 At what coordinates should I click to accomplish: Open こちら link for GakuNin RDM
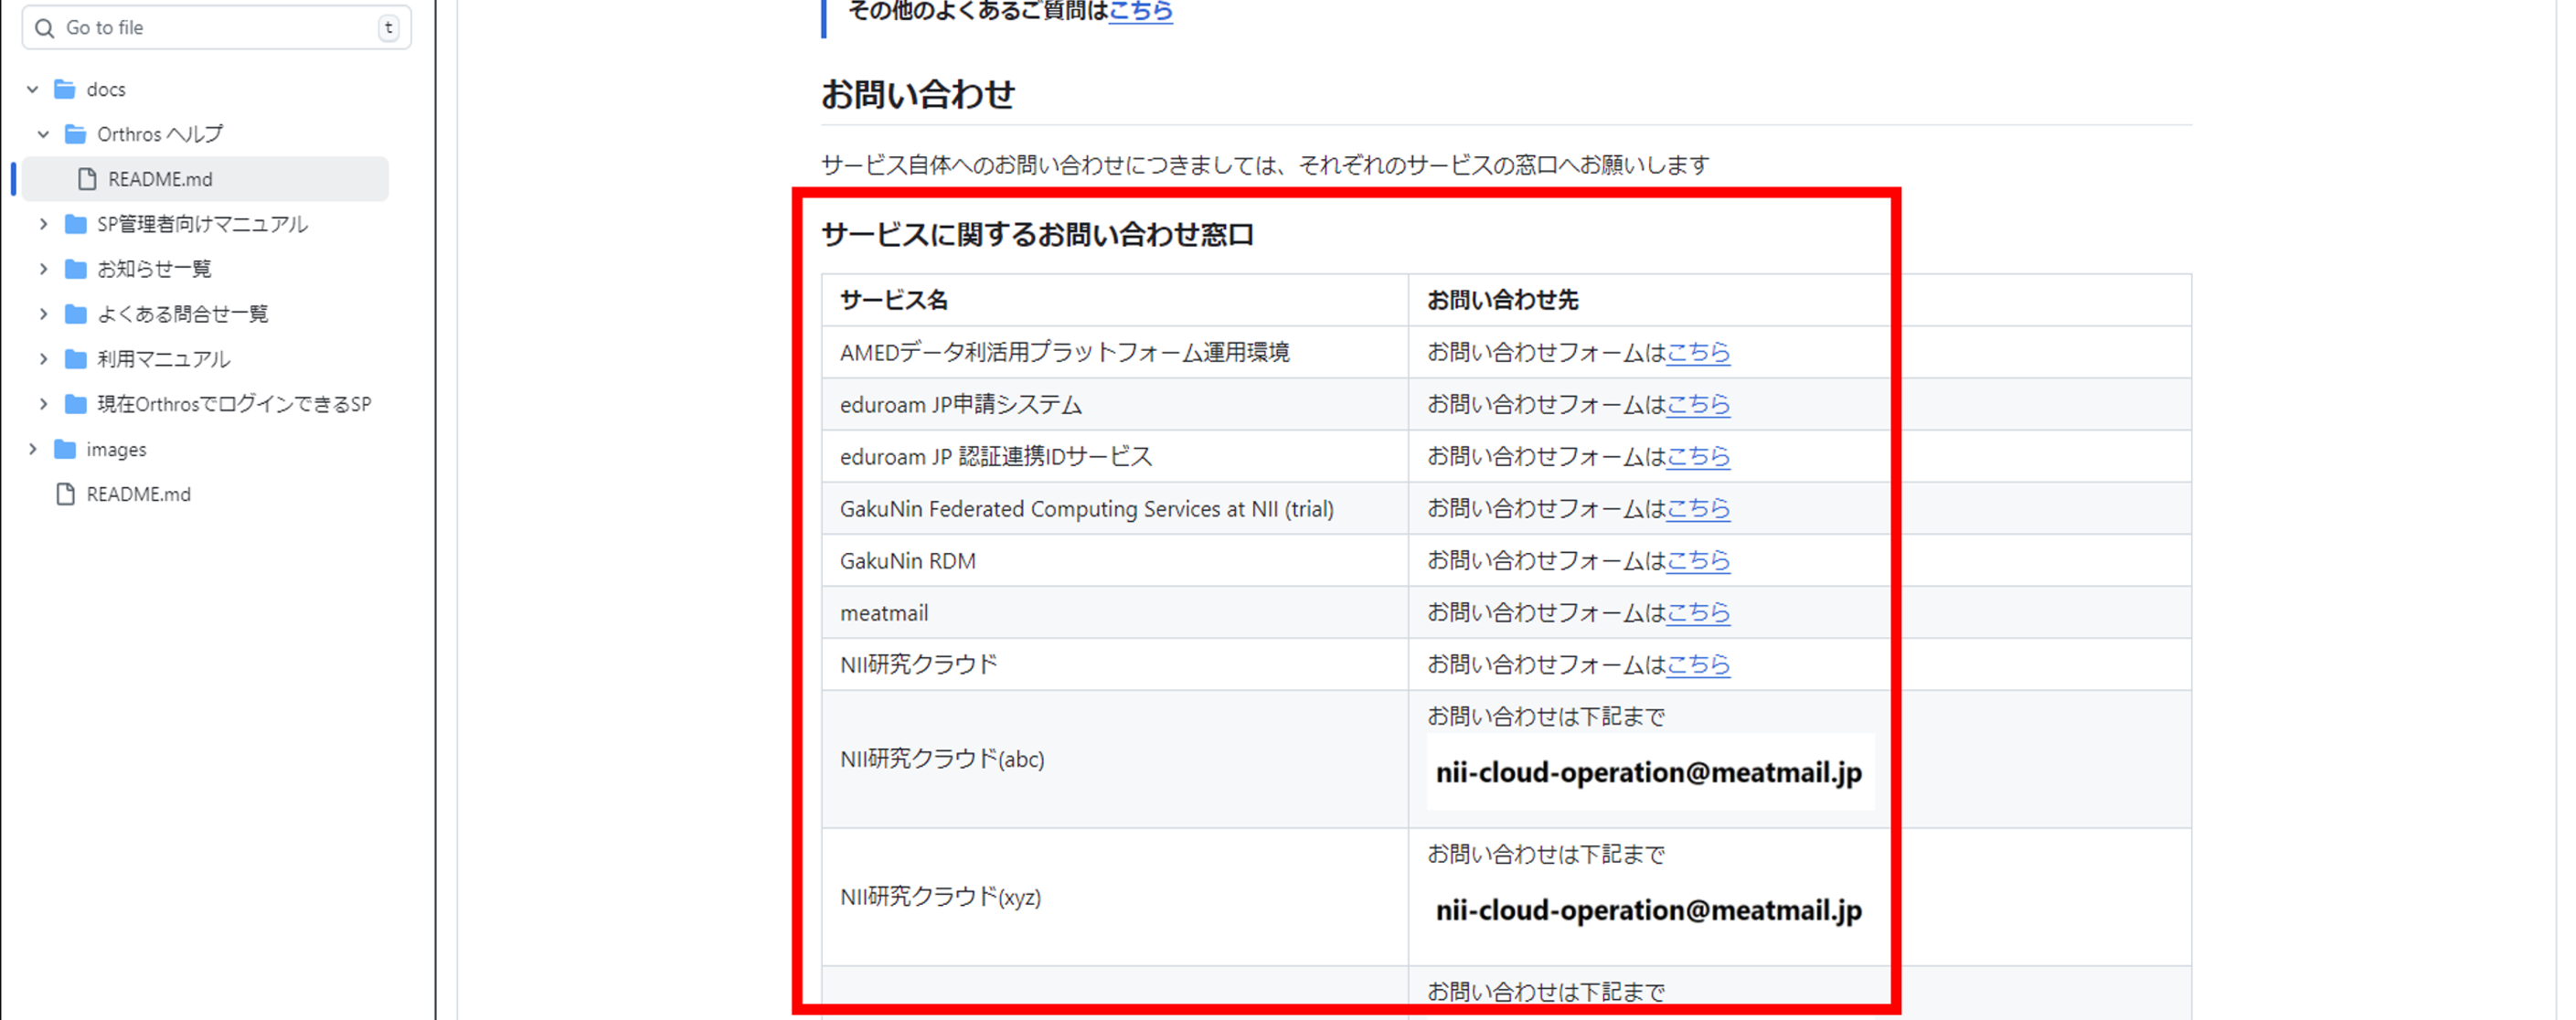click(x=1697, y=561)
